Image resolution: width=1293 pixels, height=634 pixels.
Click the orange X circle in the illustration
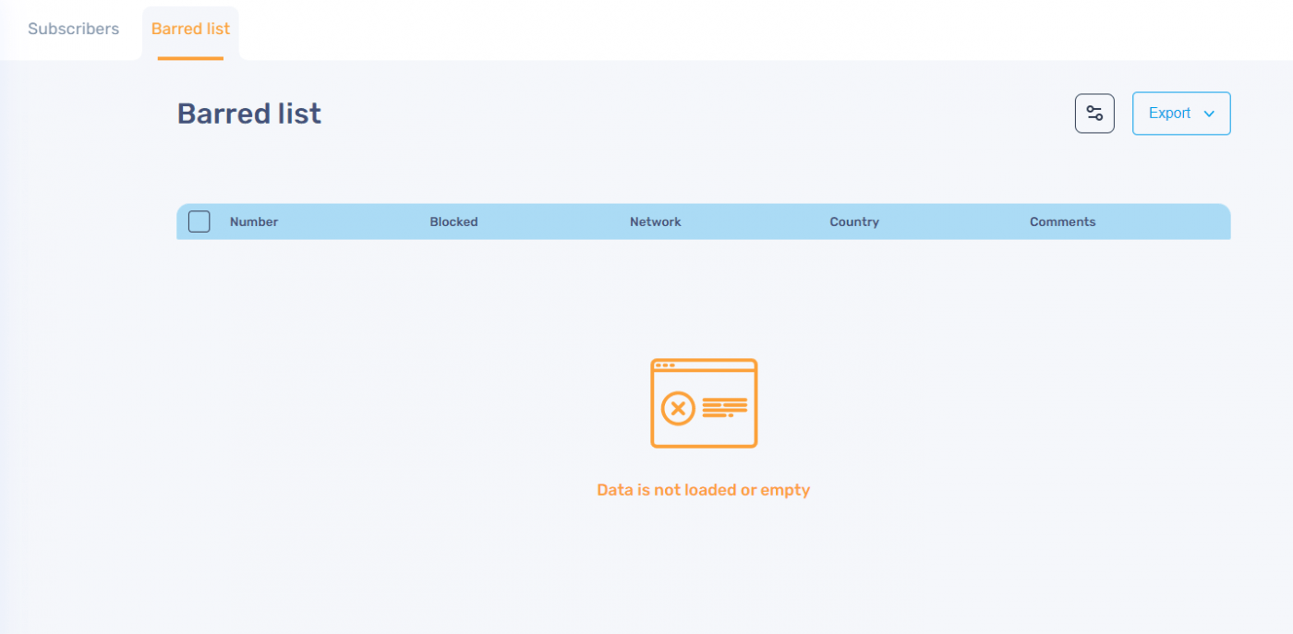point(678,407)
